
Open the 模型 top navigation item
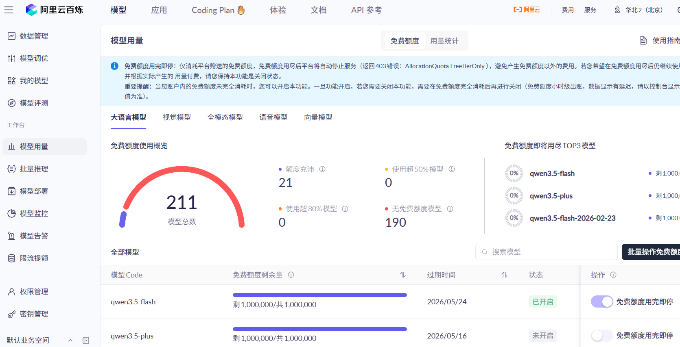point(118,10)
